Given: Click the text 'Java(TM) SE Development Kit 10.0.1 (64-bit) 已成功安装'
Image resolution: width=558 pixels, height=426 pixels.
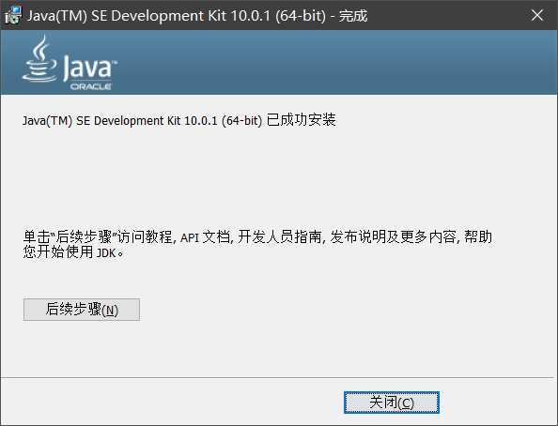Looking at the screenshot, I should point(179,120).
